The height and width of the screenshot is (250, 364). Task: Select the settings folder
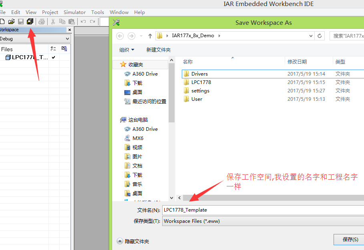click(x=196, y=91)
